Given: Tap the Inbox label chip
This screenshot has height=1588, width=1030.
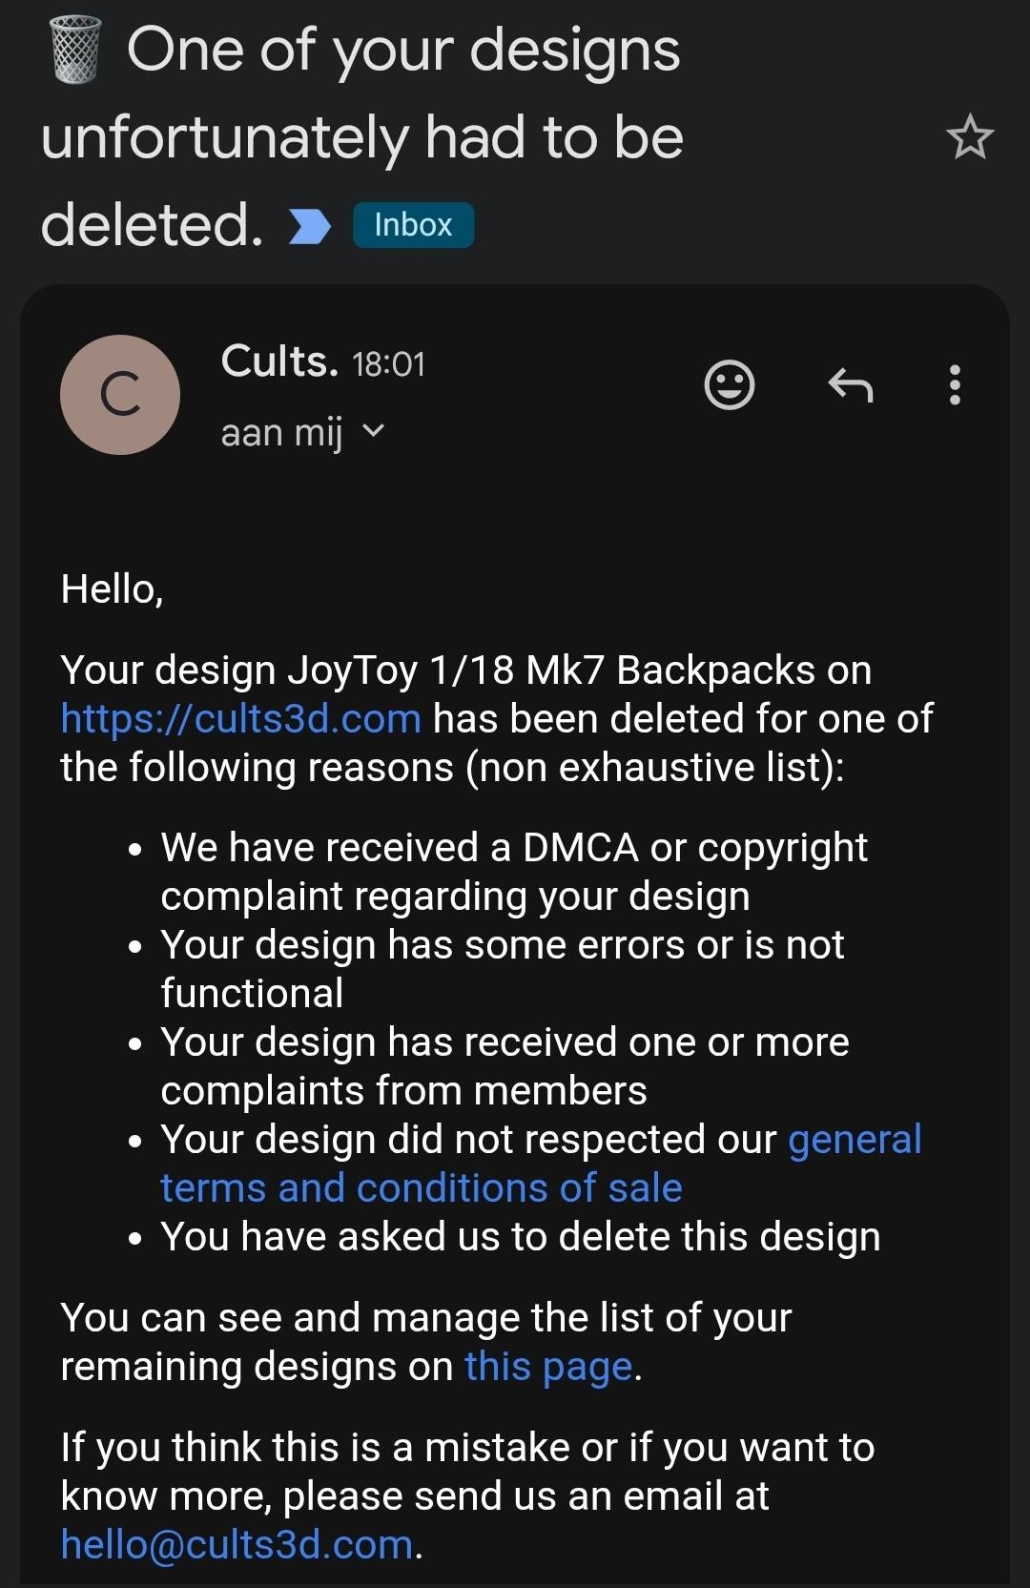Looking at the screenshot, I should (413, 225).
